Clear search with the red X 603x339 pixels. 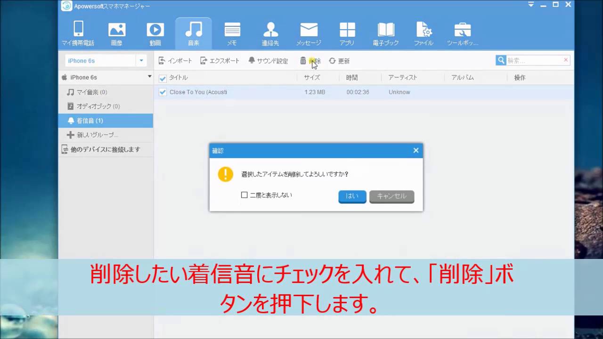coord(566,60)
